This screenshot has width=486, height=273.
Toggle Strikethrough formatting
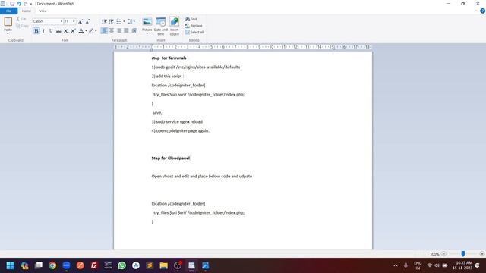click(58, 31)
